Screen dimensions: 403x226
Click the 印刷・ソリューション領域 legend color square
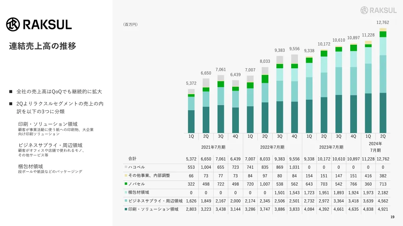pyautogui.click(x=126, y=209)
